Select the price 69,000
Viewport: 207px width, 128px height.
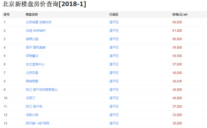pyautogui.click(x=177, y=22)
